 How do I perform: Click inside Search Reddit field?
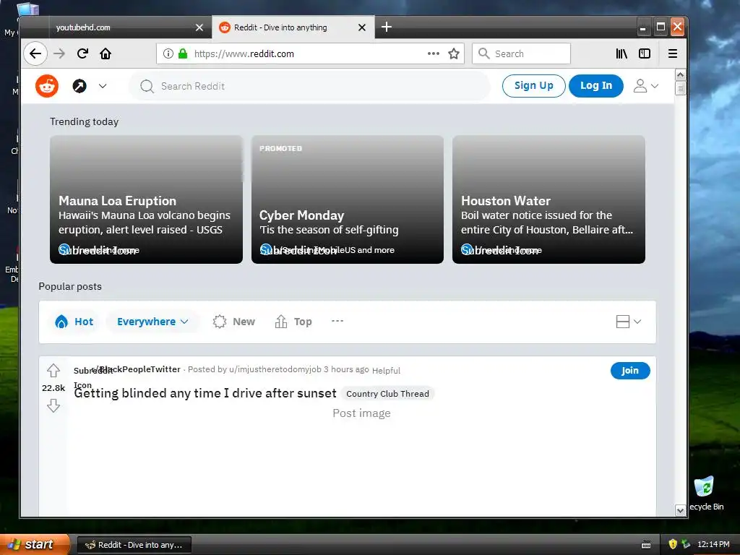tap(309, 87)
